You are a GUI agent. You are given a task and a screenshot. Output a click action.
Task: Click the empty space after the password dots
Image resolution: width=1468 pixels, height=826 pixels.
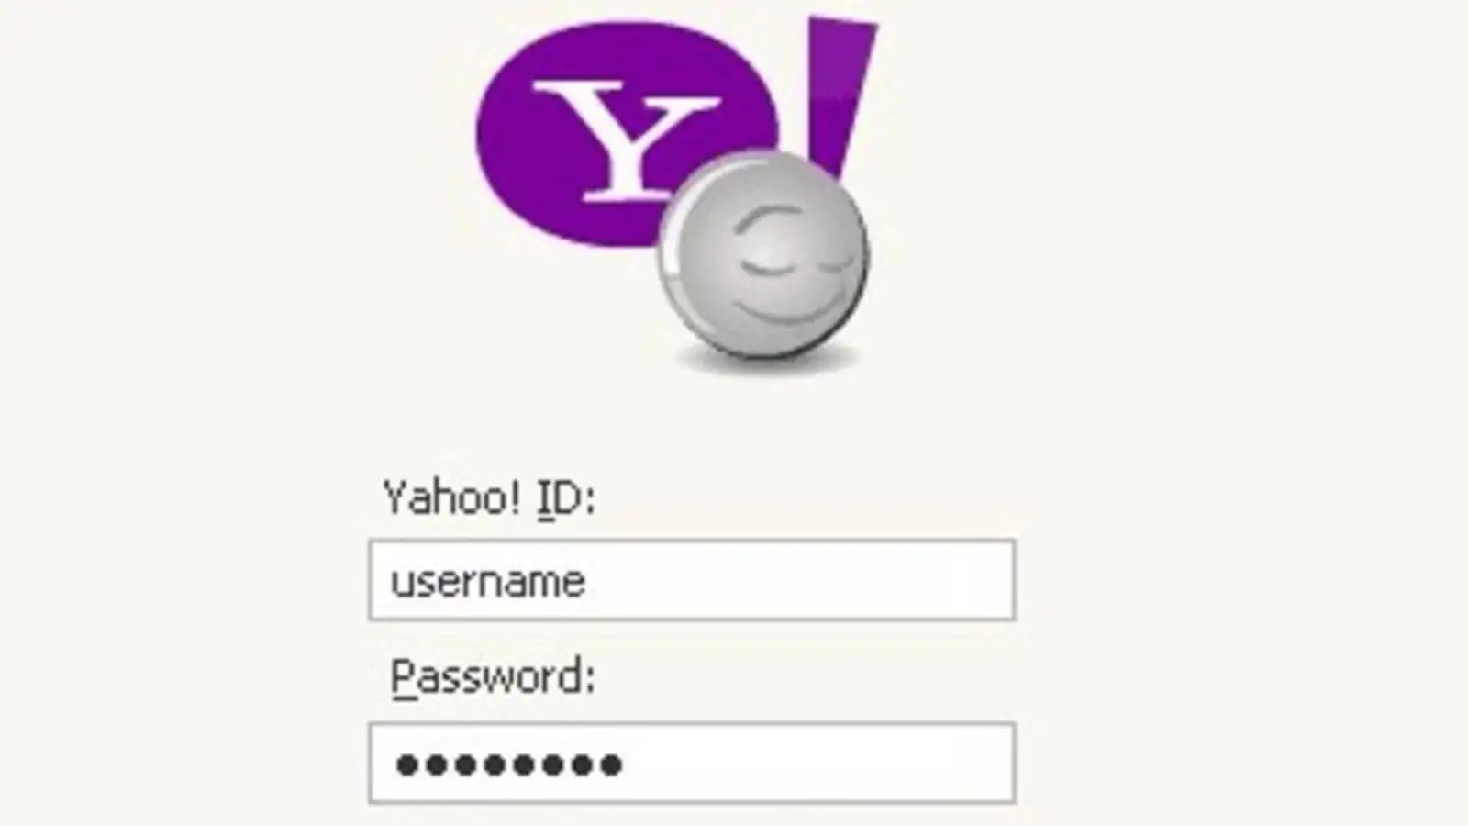click(817, 763)
